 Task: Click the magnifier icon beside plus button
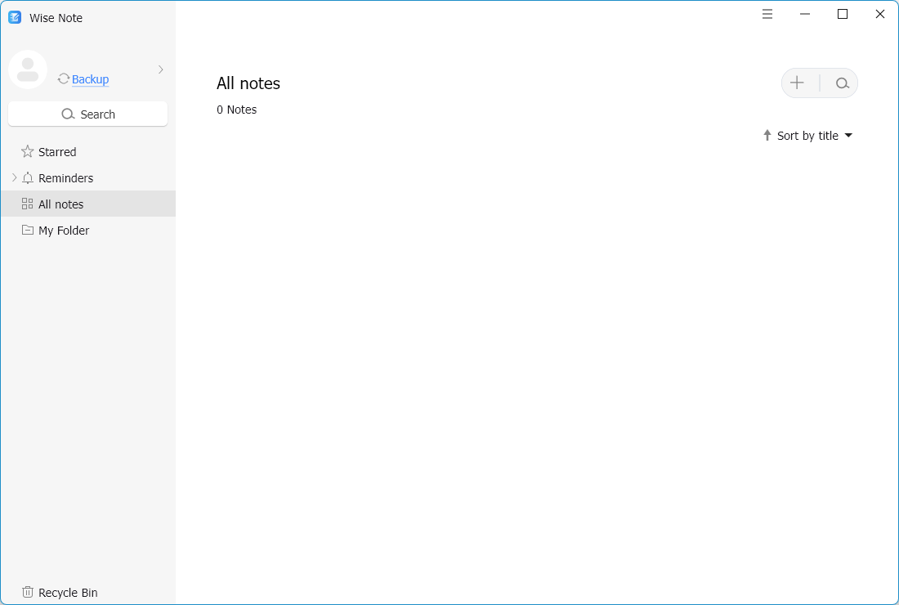842,83
